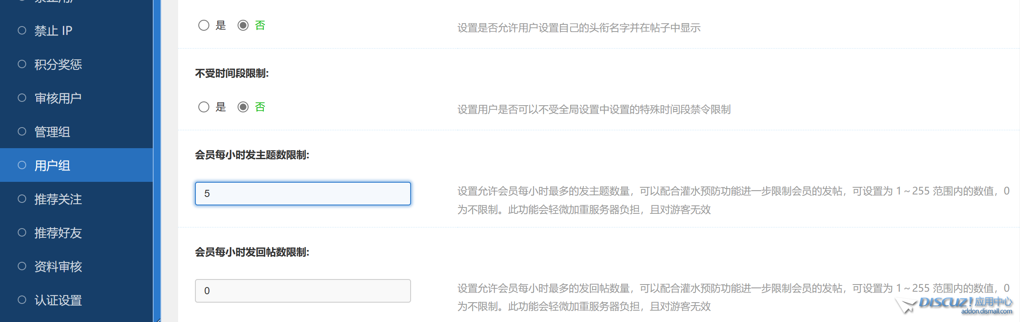Open the 积分奖惩 sidebar link
Image resolution: width=1020 pixels, height=322 pixels.
coord(58,64)
